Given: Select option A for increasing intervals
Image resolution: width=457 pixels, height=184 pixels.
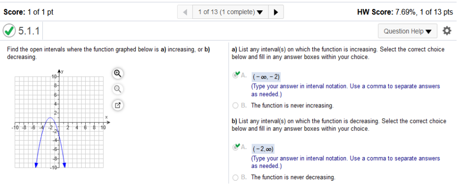Looking at the screenshot, I should pos(236,75).
